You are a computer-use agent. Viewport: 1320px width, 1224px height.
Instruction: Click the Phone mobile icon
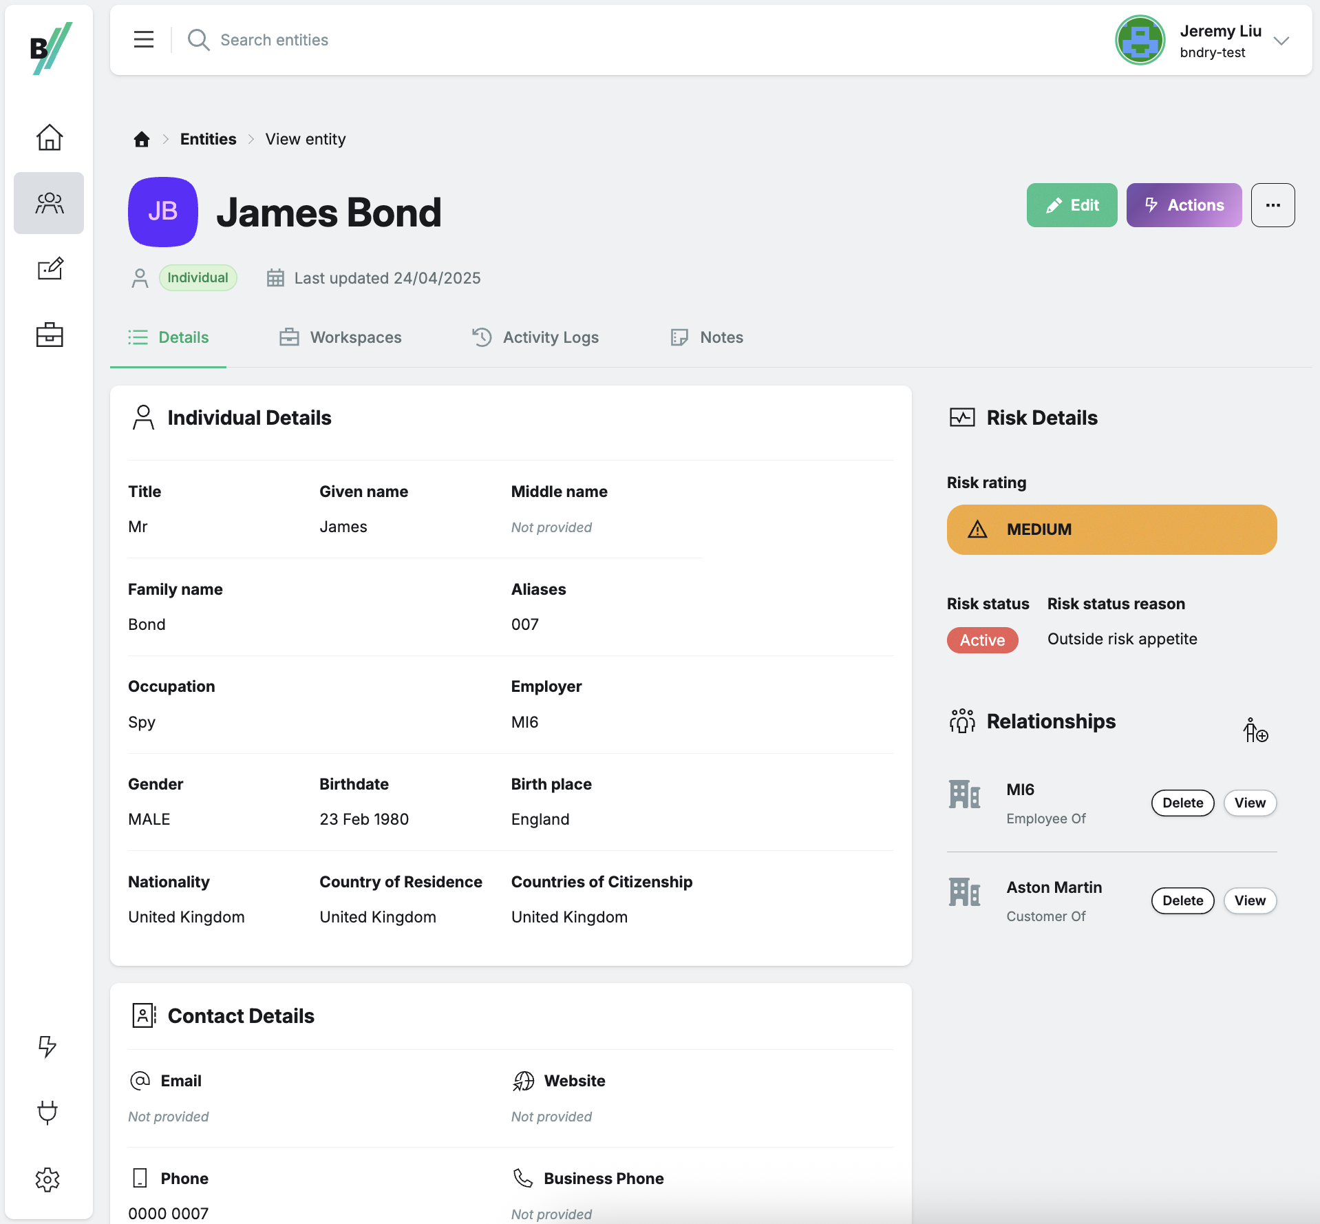pos(140,1179)
